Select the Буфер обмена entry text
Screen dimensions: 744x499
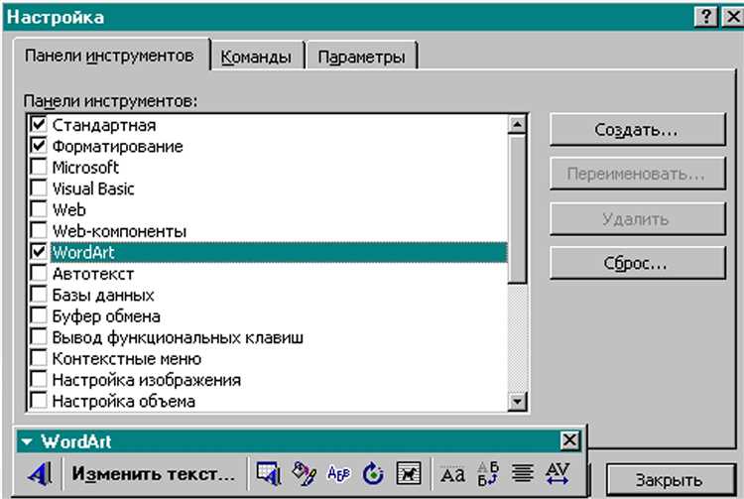pyautogui.click(x=106, y=315)
